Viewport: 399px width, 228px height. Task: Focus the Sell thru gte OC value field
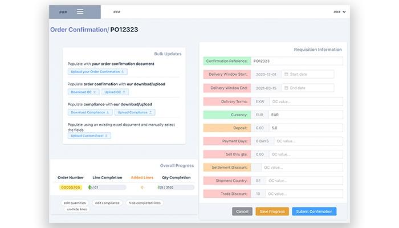click(x=306, y=154)
